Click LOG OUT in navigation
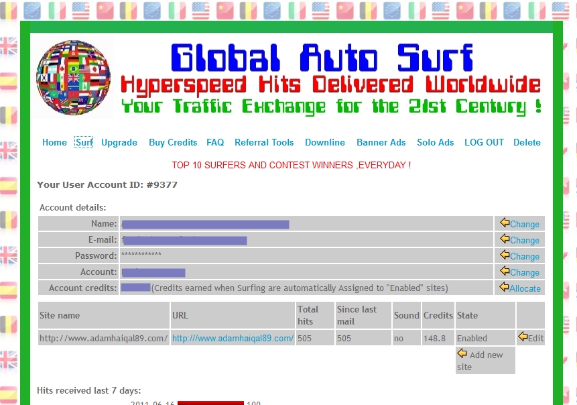577x405 pixels. (484, 142)
